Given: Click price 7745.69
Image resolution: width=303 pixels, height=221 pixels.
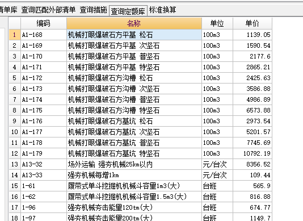Looking at the screenshot, I should pos(253,143).
